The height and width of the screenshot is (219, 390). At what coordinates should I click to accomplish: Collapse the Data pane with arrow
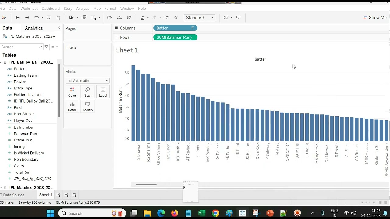(59, 28)
